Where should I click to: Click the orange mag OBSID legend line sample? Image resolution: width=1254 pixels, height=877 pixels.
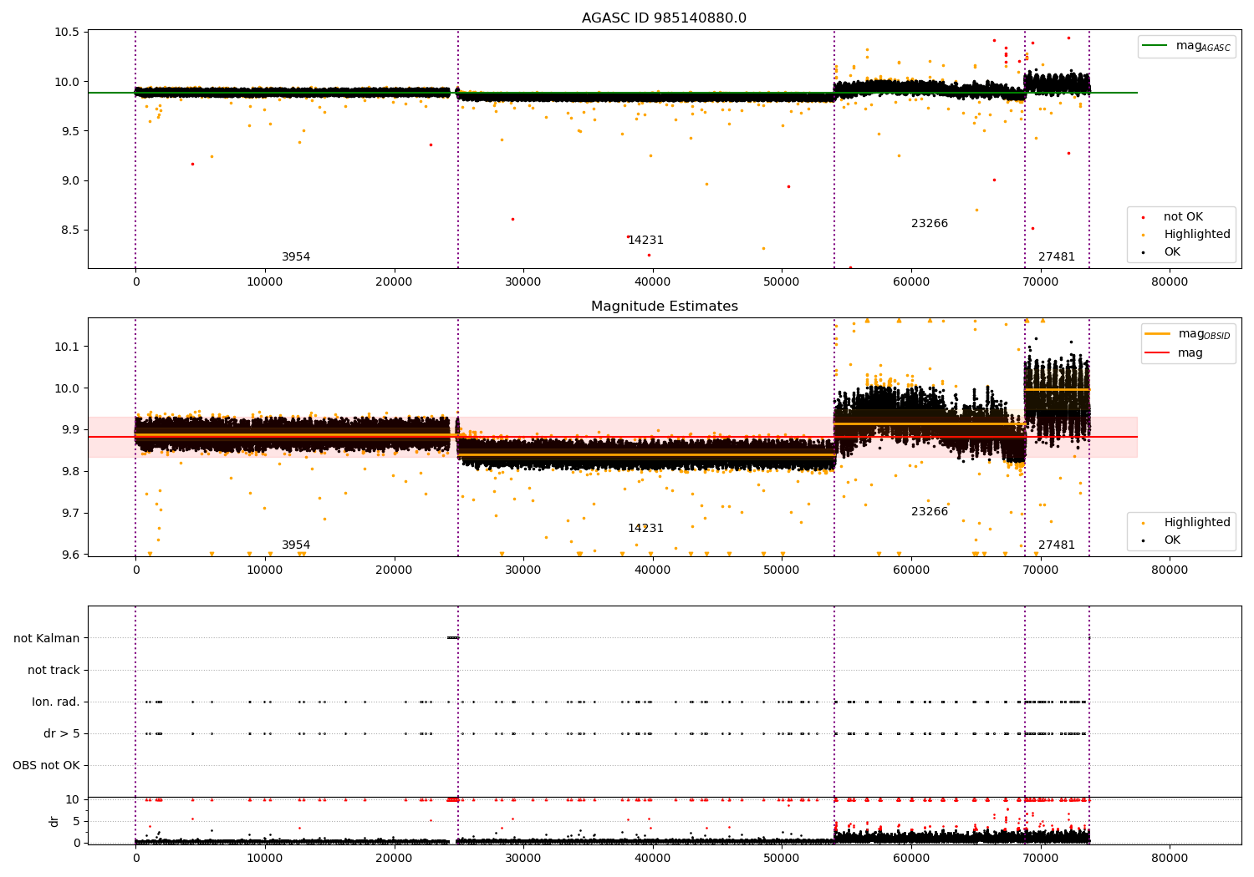[x=1158, y=334]
